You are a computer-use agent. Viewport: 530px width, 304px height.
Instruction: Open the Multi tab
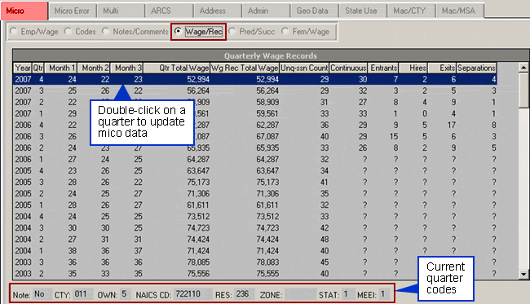pyautogui.click(x=121, y=11)
